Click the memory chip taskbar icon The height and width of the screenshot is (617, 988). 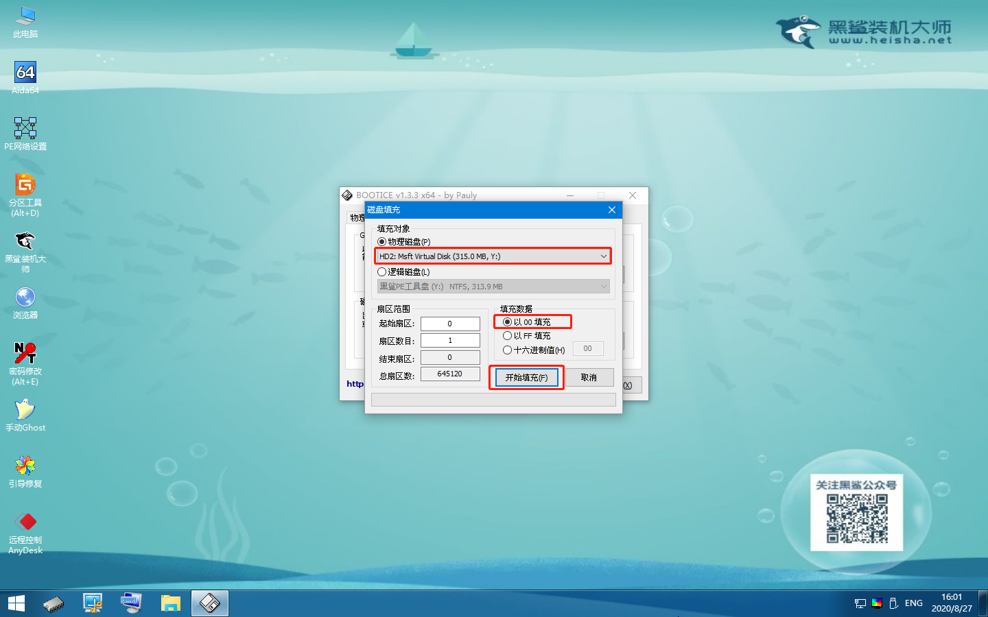54,603
